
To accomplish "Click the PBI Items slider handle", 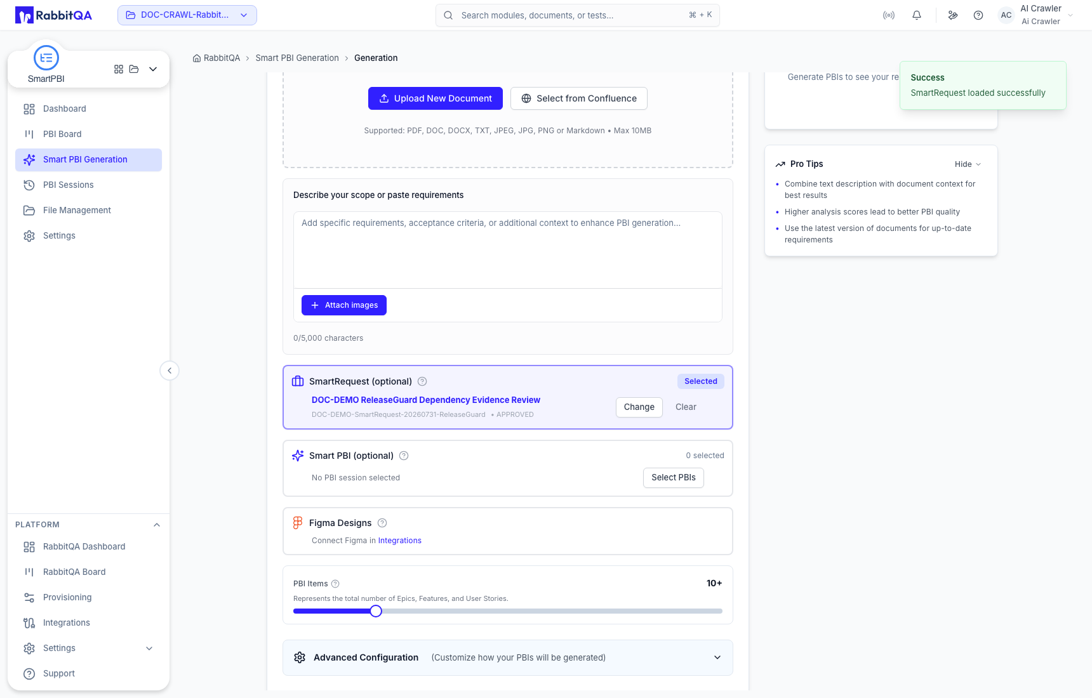I will pos(376,611).
